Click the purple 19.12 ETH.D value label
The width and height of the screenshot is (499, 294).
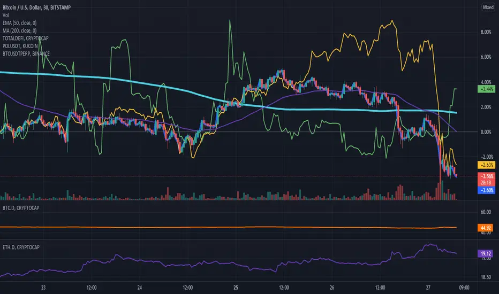click(486, 253)
